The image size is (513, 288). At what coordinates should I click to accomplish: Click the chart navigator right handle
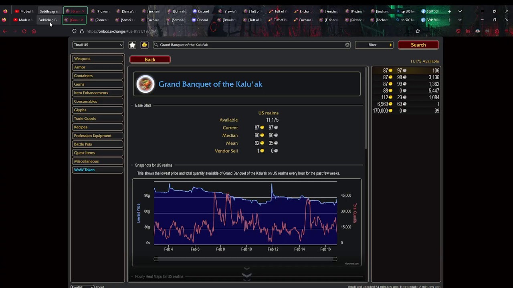click(335, 259)
